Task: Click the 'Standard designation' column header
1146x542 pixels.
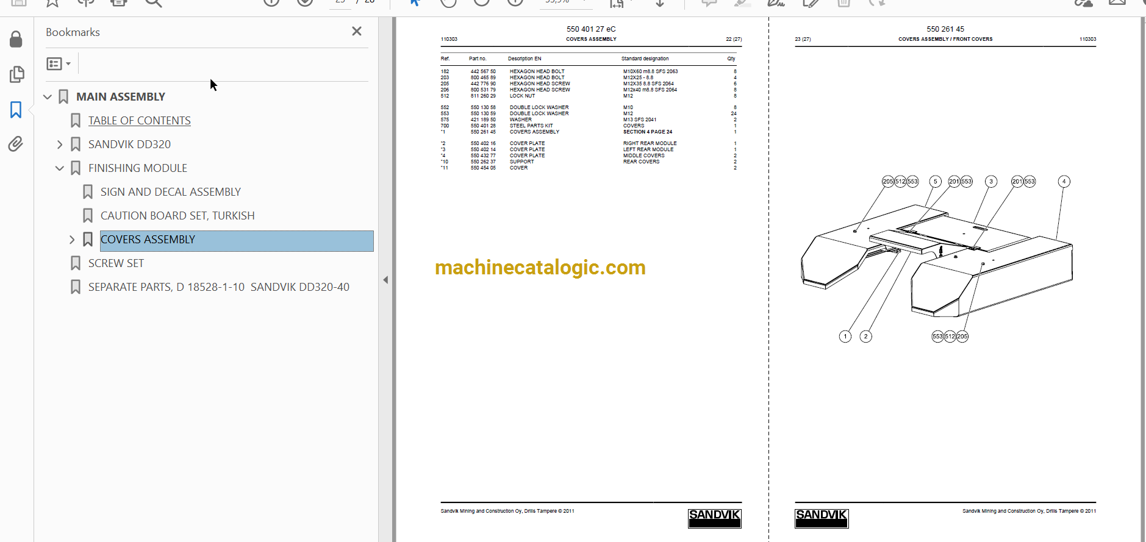Action: [645, 59]
